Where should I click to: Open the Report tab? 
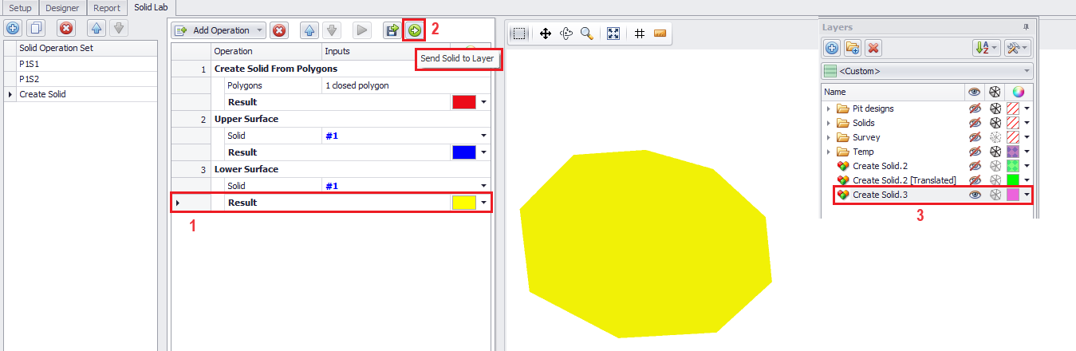[105, 8]
